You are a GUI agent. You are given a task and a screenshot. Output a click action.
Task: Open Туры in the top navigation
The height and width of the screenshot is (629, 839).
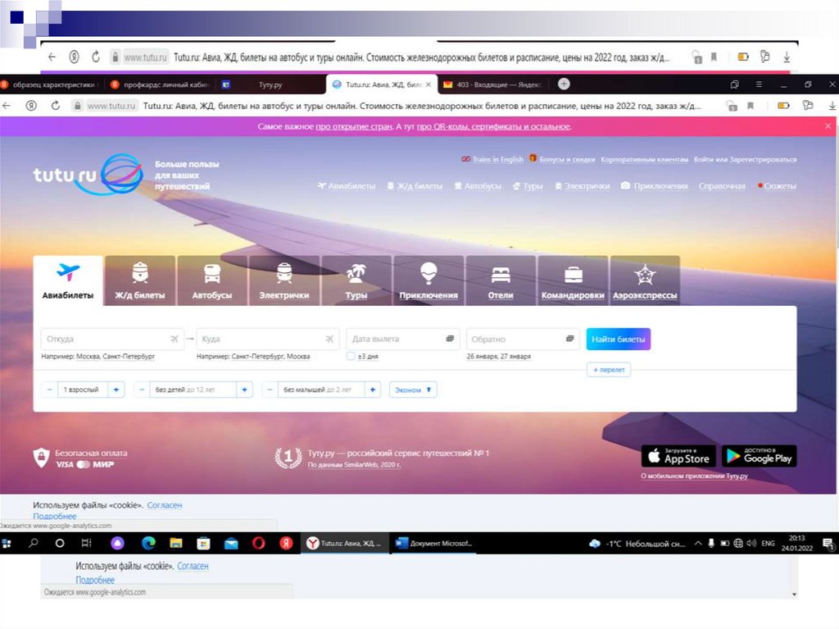click(528, 186)
